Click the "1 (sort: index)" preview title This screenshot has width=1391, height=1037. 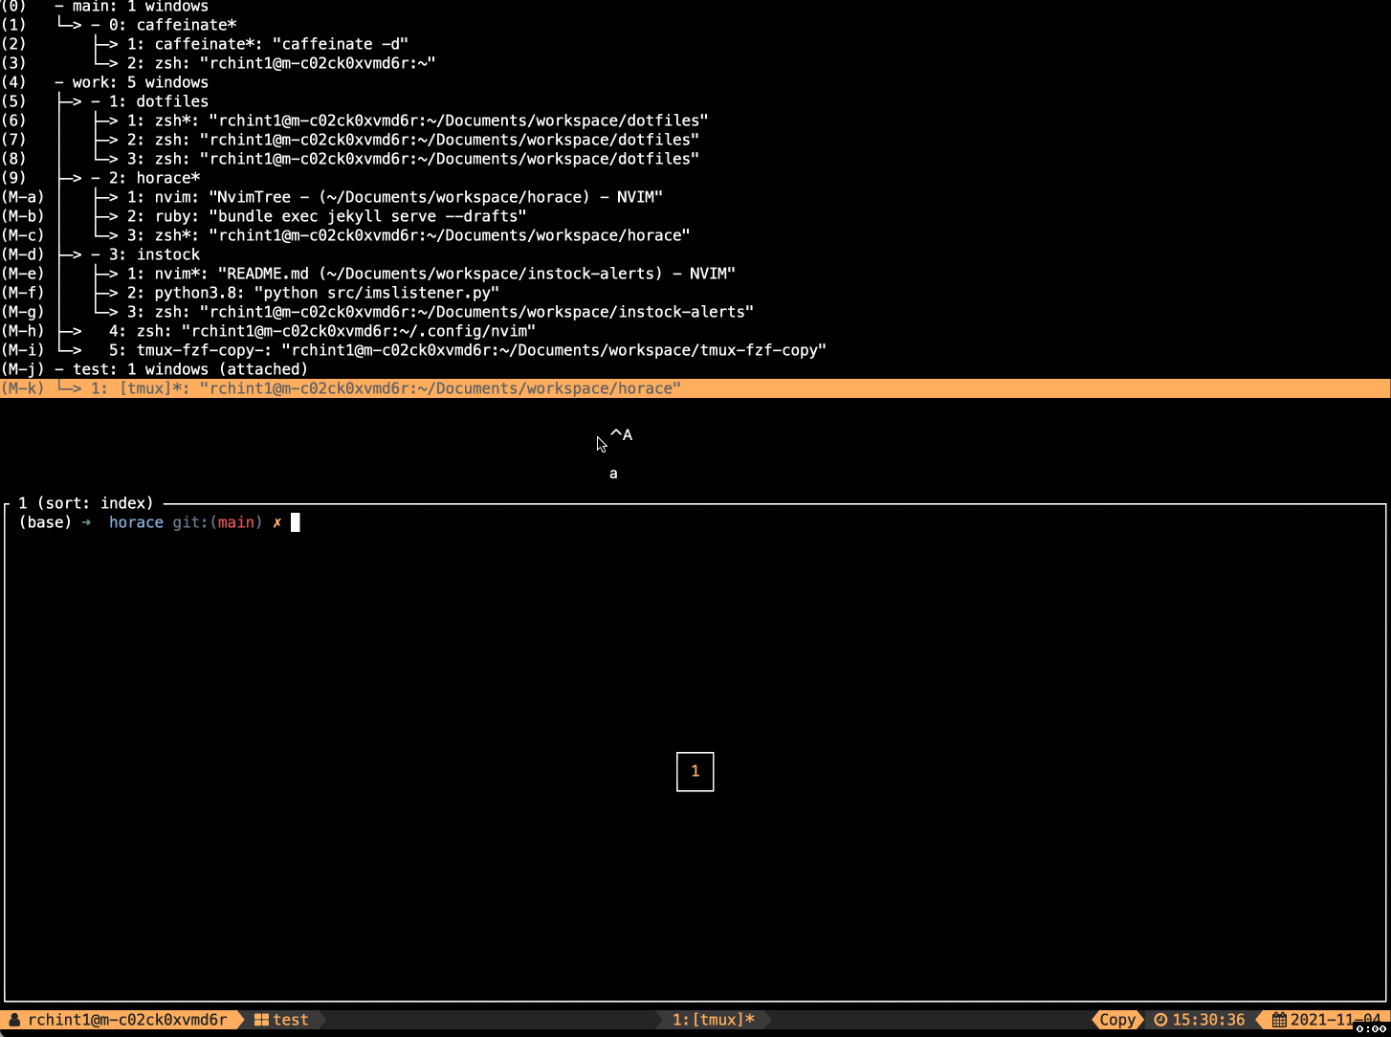(x=86, y=503)
